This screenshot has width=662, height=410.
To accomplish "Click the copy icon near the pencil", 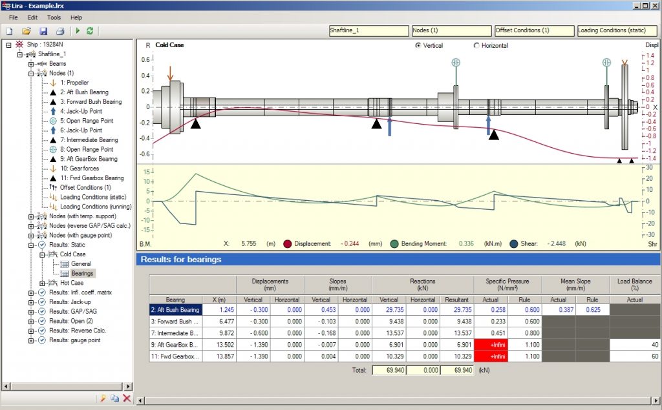I will point(115,398).
